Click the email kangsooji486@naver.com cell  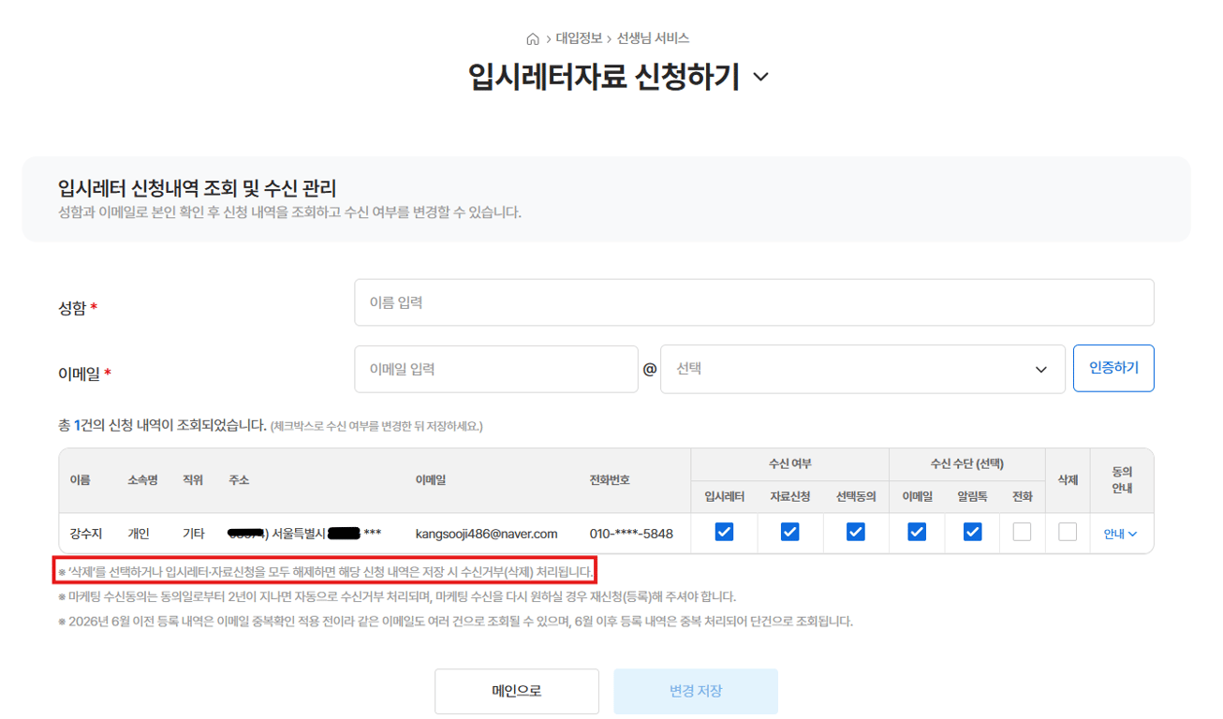pyautogui.click(x=486, y=534)
